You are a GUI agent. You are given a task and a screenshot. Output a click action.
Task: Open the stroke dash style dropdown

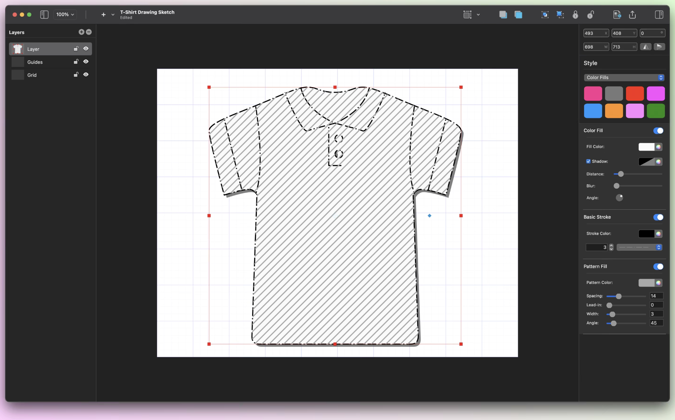pyautogui.click(x=639, y=247)
